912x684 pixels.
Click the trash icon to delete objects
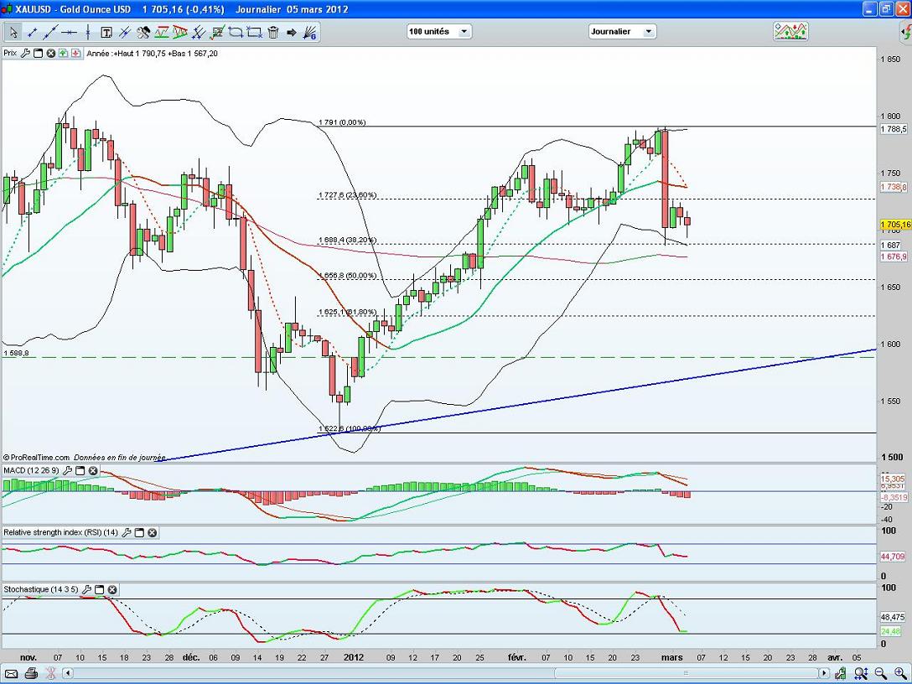coord(272,33)
